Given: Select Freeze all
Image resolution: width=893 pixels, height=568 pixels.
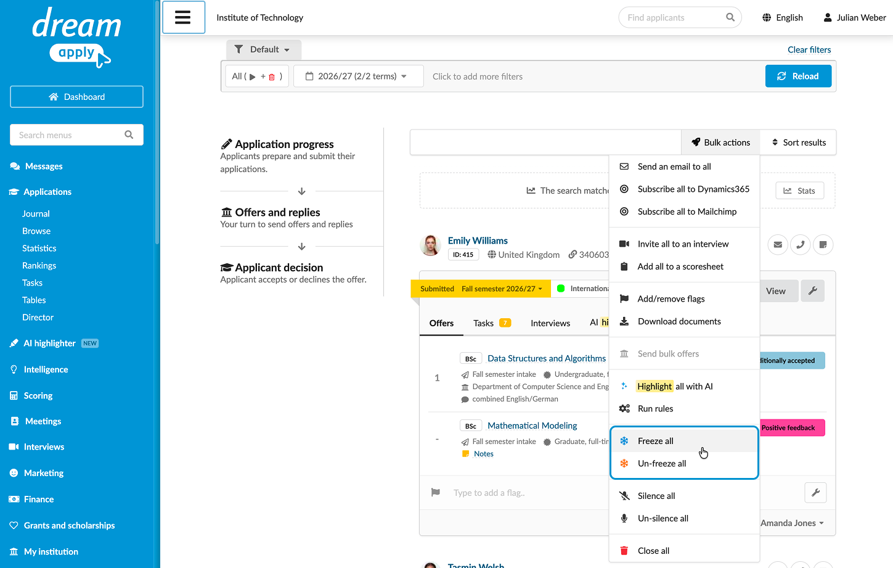Looking at the screenshot, I should pos(684,441).
